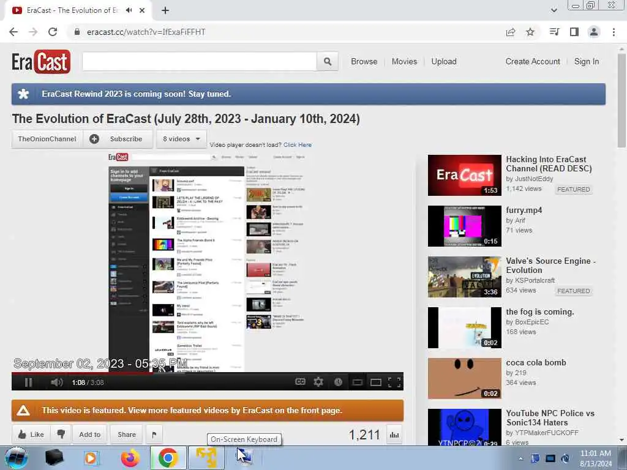Open media player taskbar icon

pos(91,458)
